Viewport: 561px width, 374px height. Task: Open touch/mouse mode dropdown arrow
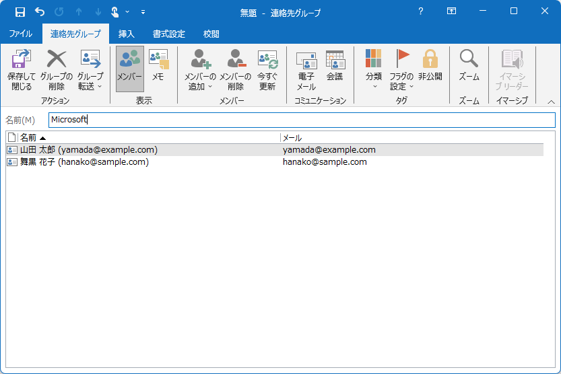pos(127,12)
